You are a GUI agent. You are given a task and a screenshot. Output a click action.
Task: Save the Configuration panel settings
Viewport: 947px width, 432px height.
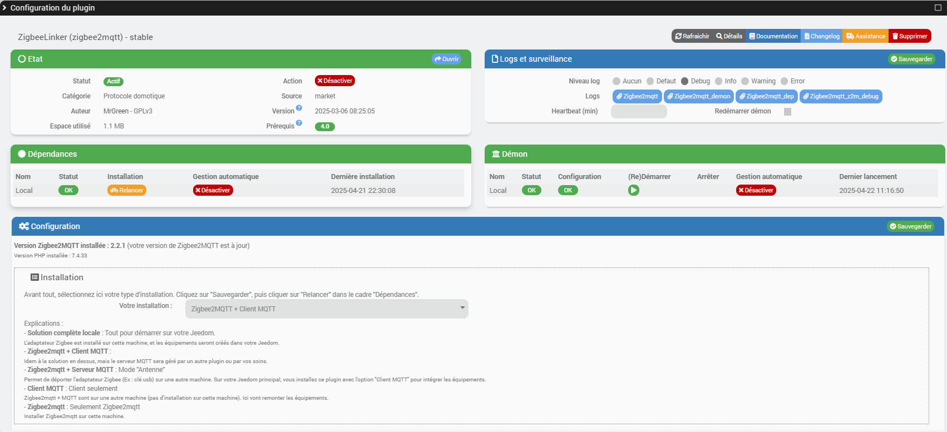tap(910, 226)
